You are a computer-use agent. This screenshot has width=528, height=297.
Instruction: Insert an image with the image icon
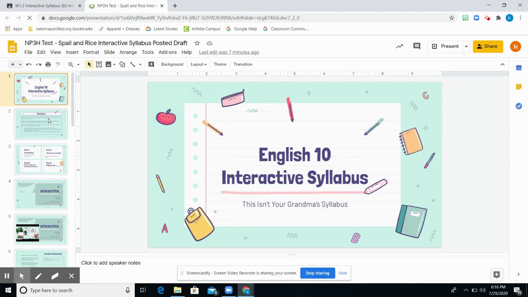tap(108, 64)
